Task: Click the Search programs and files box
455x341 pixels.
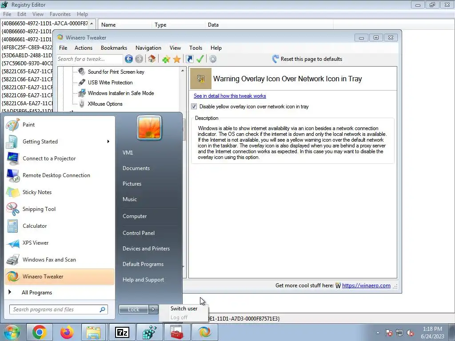Action: (59, 309)
